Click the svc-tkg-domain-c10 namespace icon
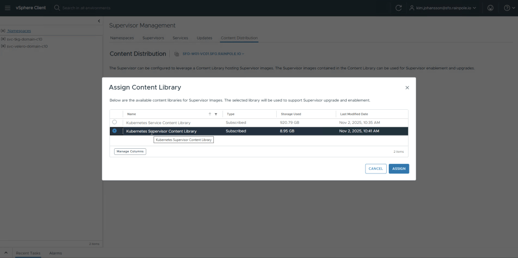Viewport: 518px width, 258px height. 3,38
